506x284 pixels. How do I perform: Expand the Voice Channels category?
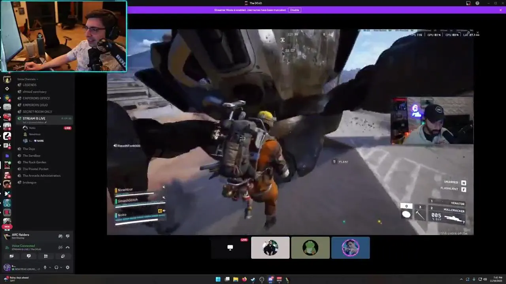27,79
